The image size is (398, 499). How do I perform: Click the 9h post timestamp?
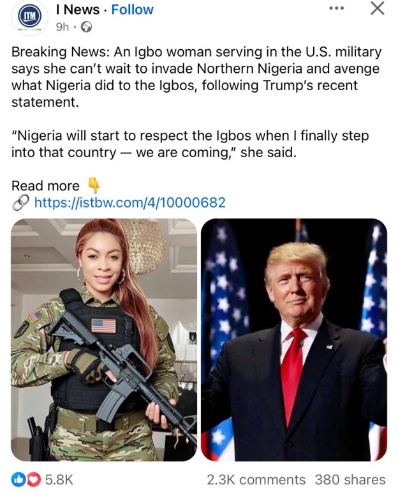(63, 27)
